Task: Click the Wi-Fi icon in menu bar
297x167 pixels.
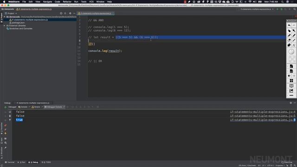Action: tap(250, 2)
